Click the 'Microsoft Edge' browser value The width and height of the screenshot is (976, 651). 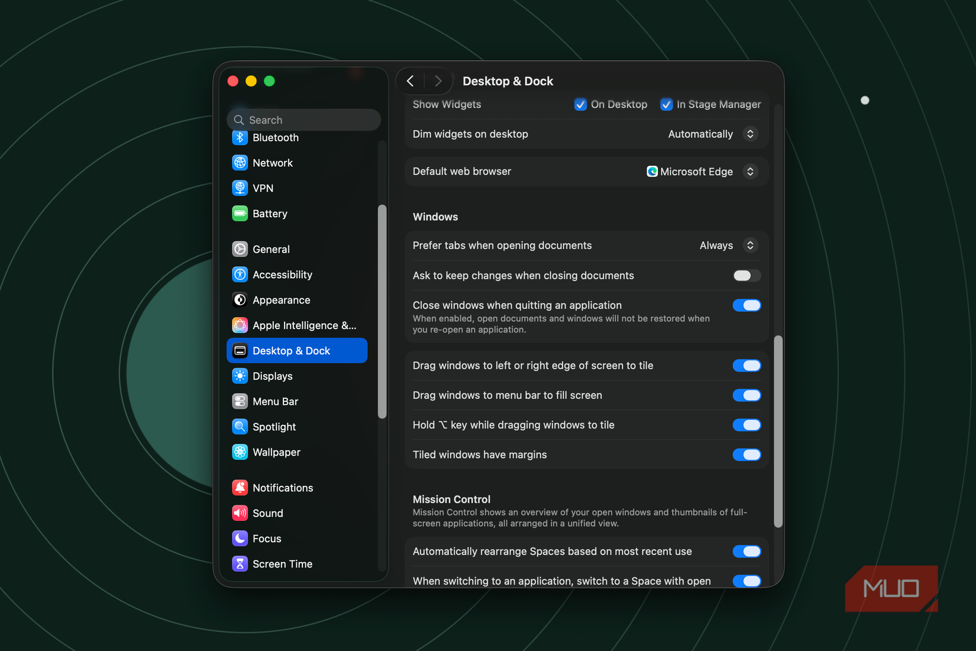click(696, 172)
